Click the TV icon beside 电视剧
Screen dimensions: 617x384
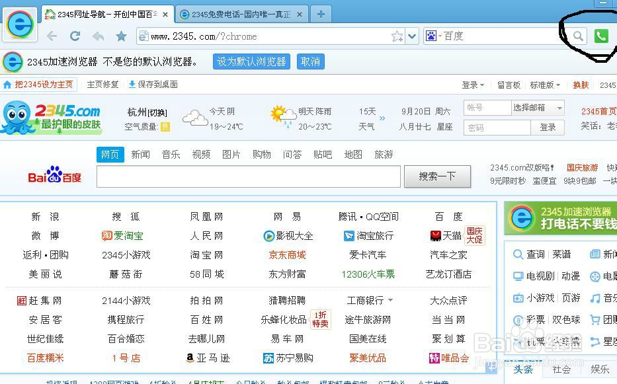[518, 276]
